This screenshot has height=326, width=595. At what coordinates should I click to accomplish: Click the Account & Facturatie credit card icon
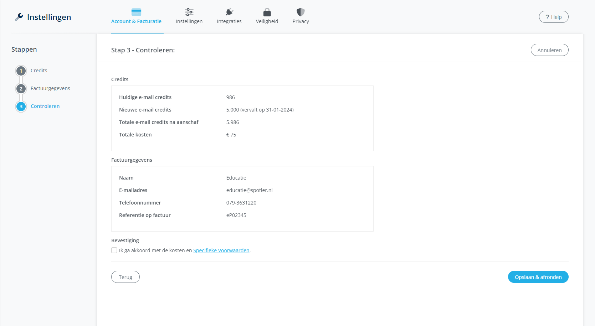(x=136, y=12)
